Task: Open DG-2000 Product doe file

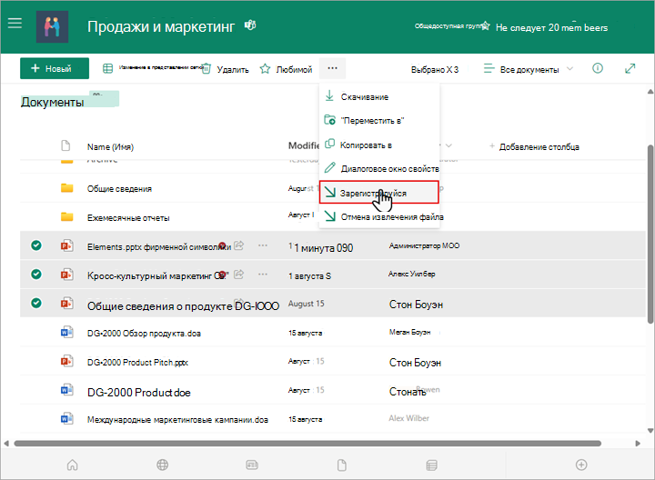Action: pyautogui.click(x=138, y=393)
